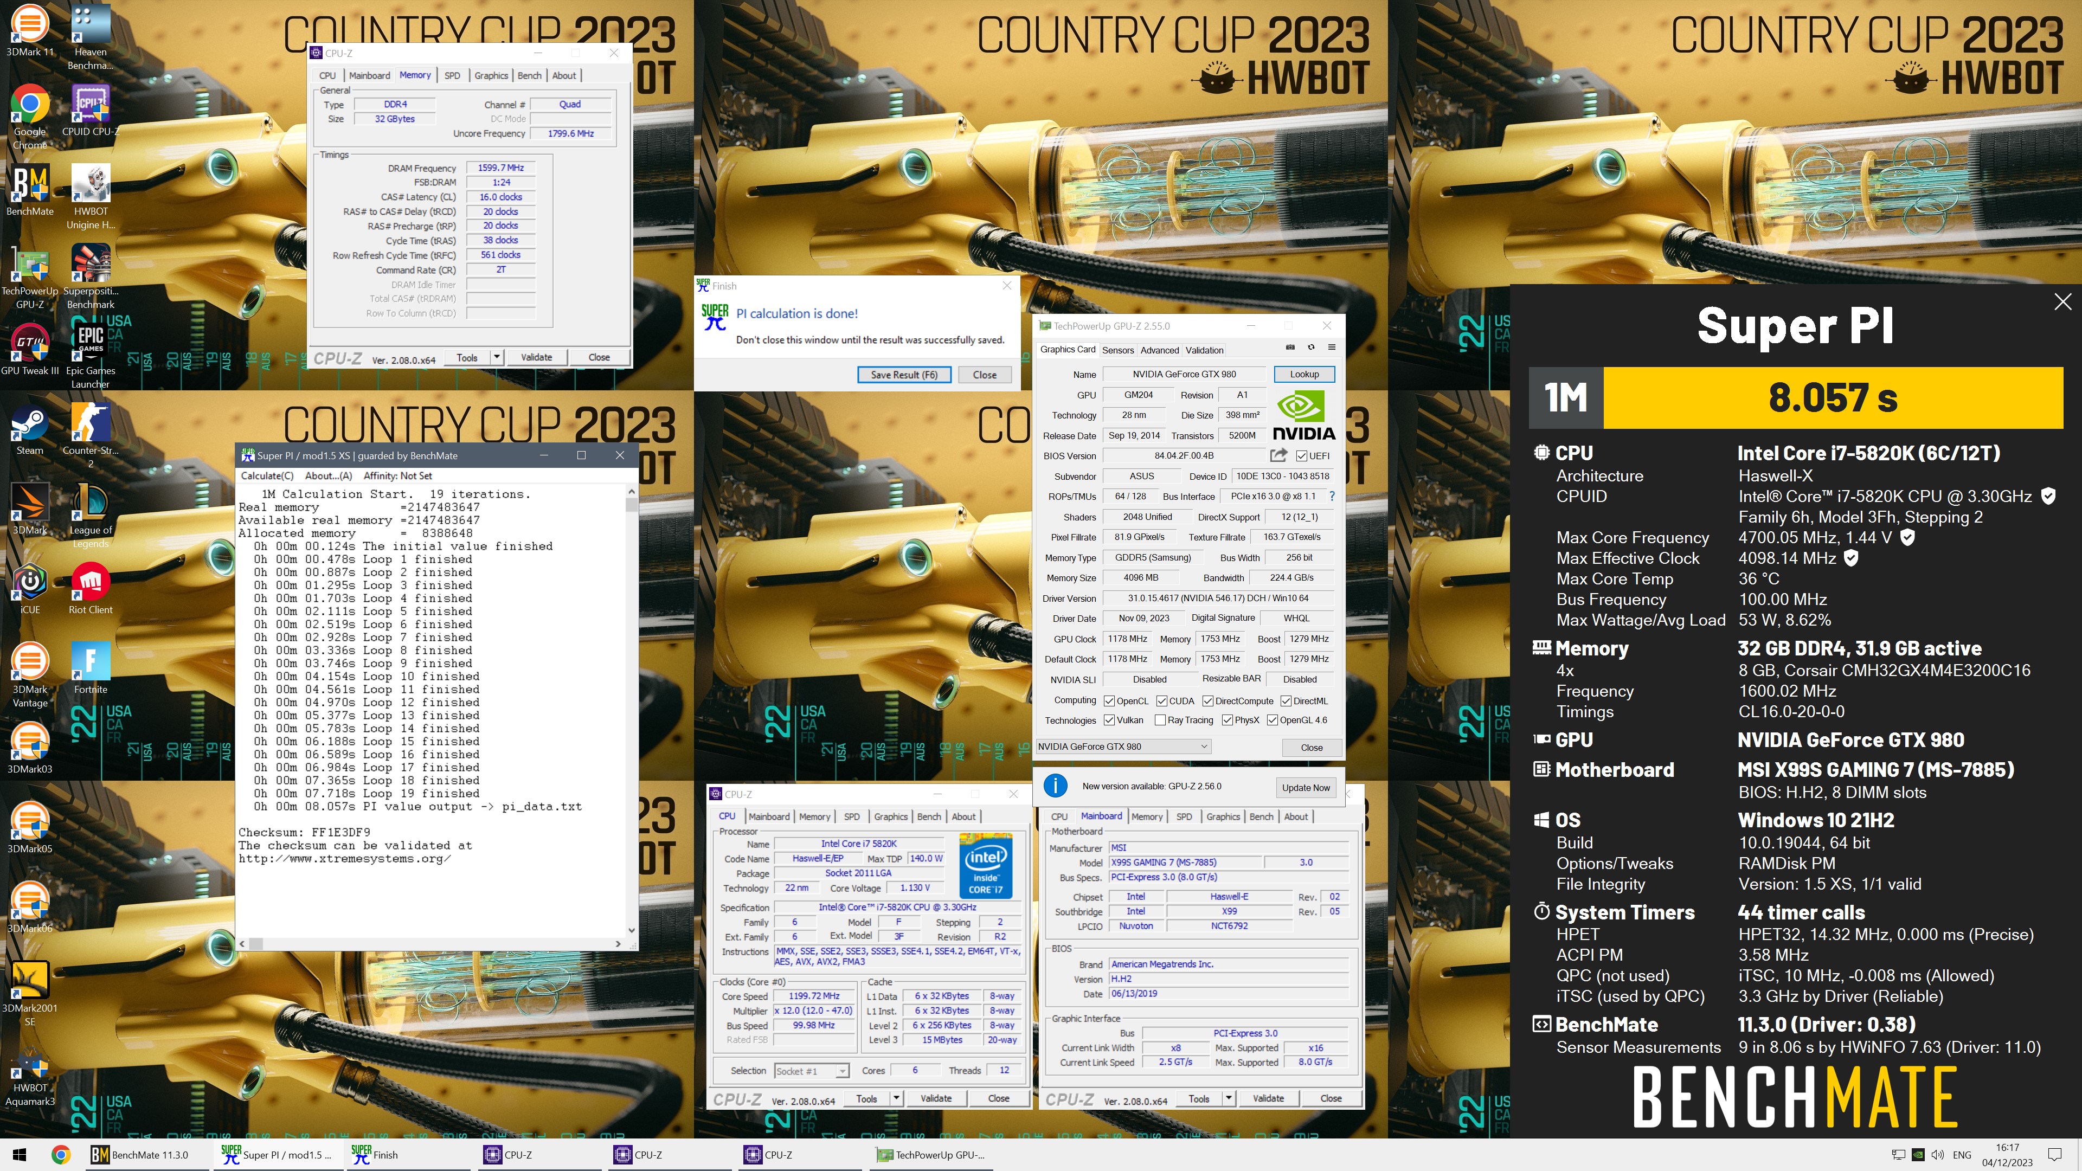The height and width of the screenshot is (1171, 2082).
Task: Open the GPU Tweak III desktop icon
Action: click(x=30, y=349)
